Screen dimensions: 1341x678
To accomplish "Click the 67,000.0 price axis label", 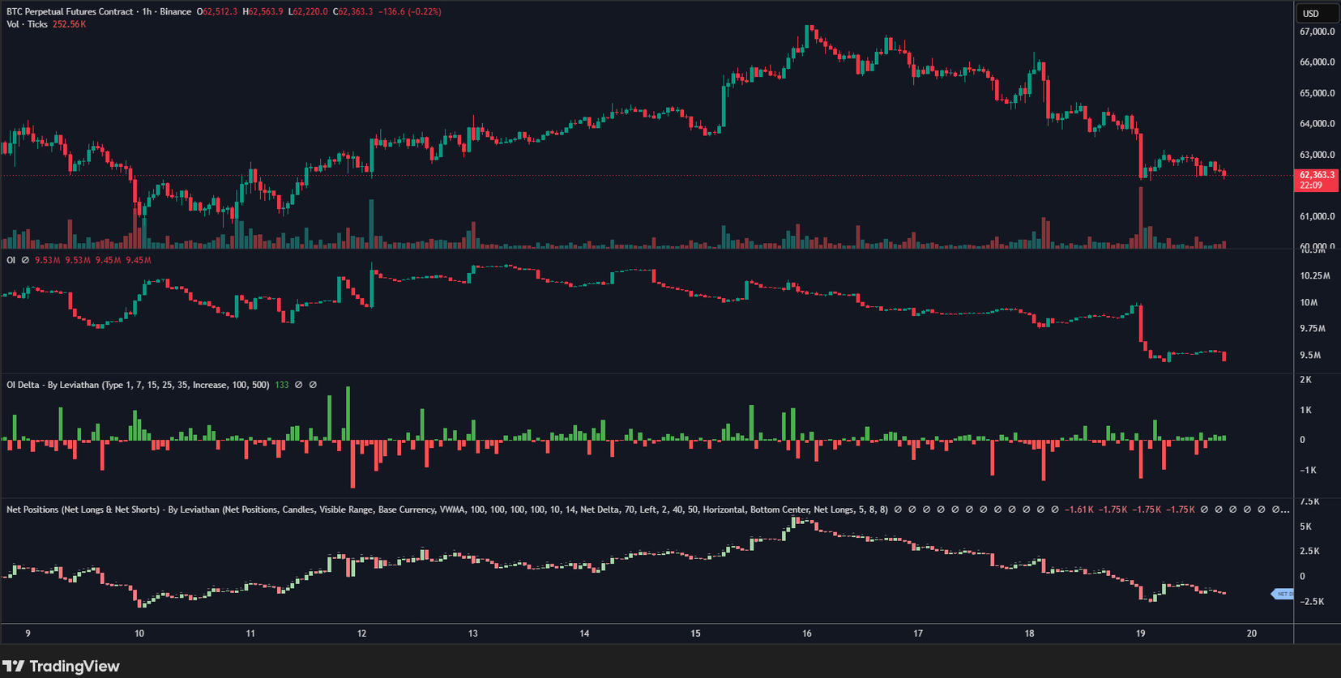I will pyautogui.click(x=1317, y=32).
